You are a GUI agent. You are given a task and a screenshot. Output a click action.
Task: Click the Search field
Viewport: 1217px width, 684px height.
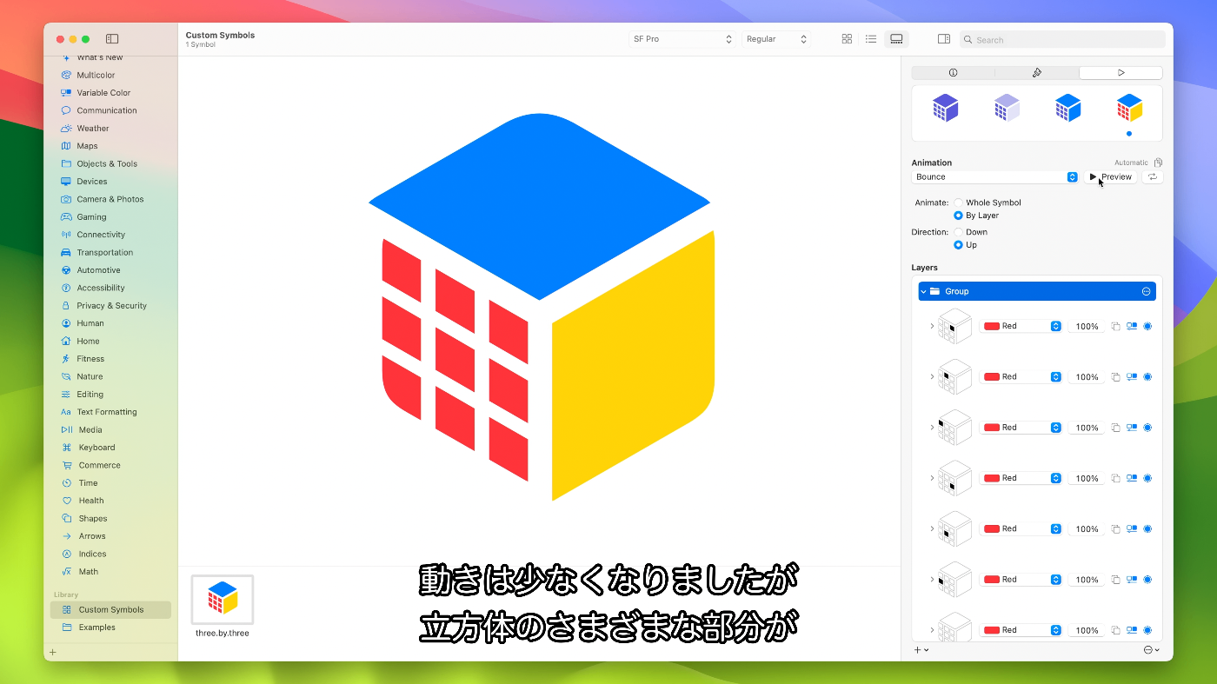(1062, 39)
